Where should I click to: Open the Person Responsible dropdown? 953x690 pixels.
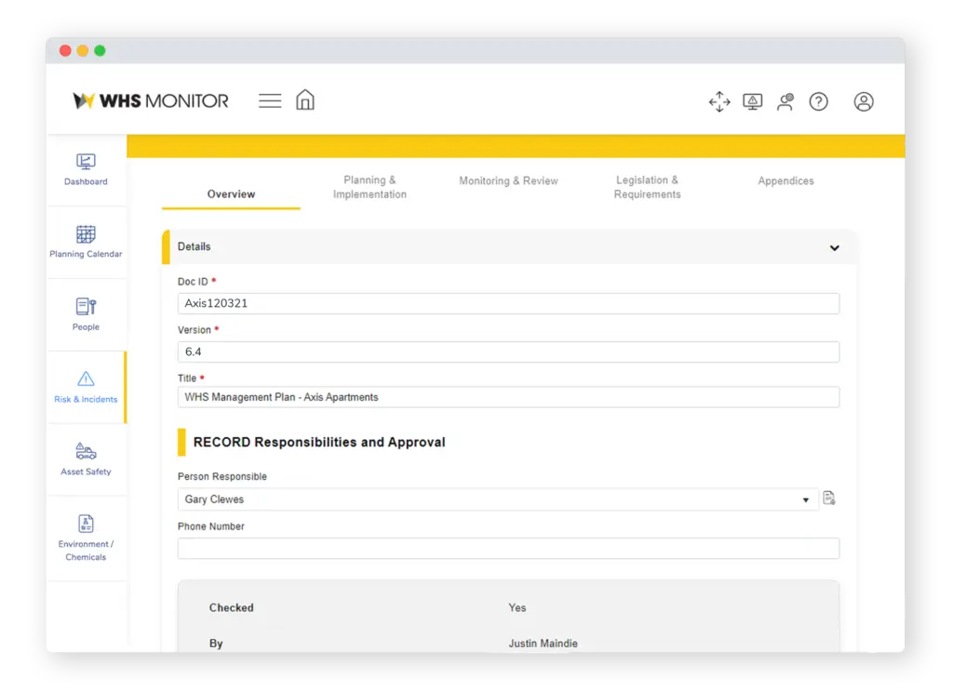[805, 499]
